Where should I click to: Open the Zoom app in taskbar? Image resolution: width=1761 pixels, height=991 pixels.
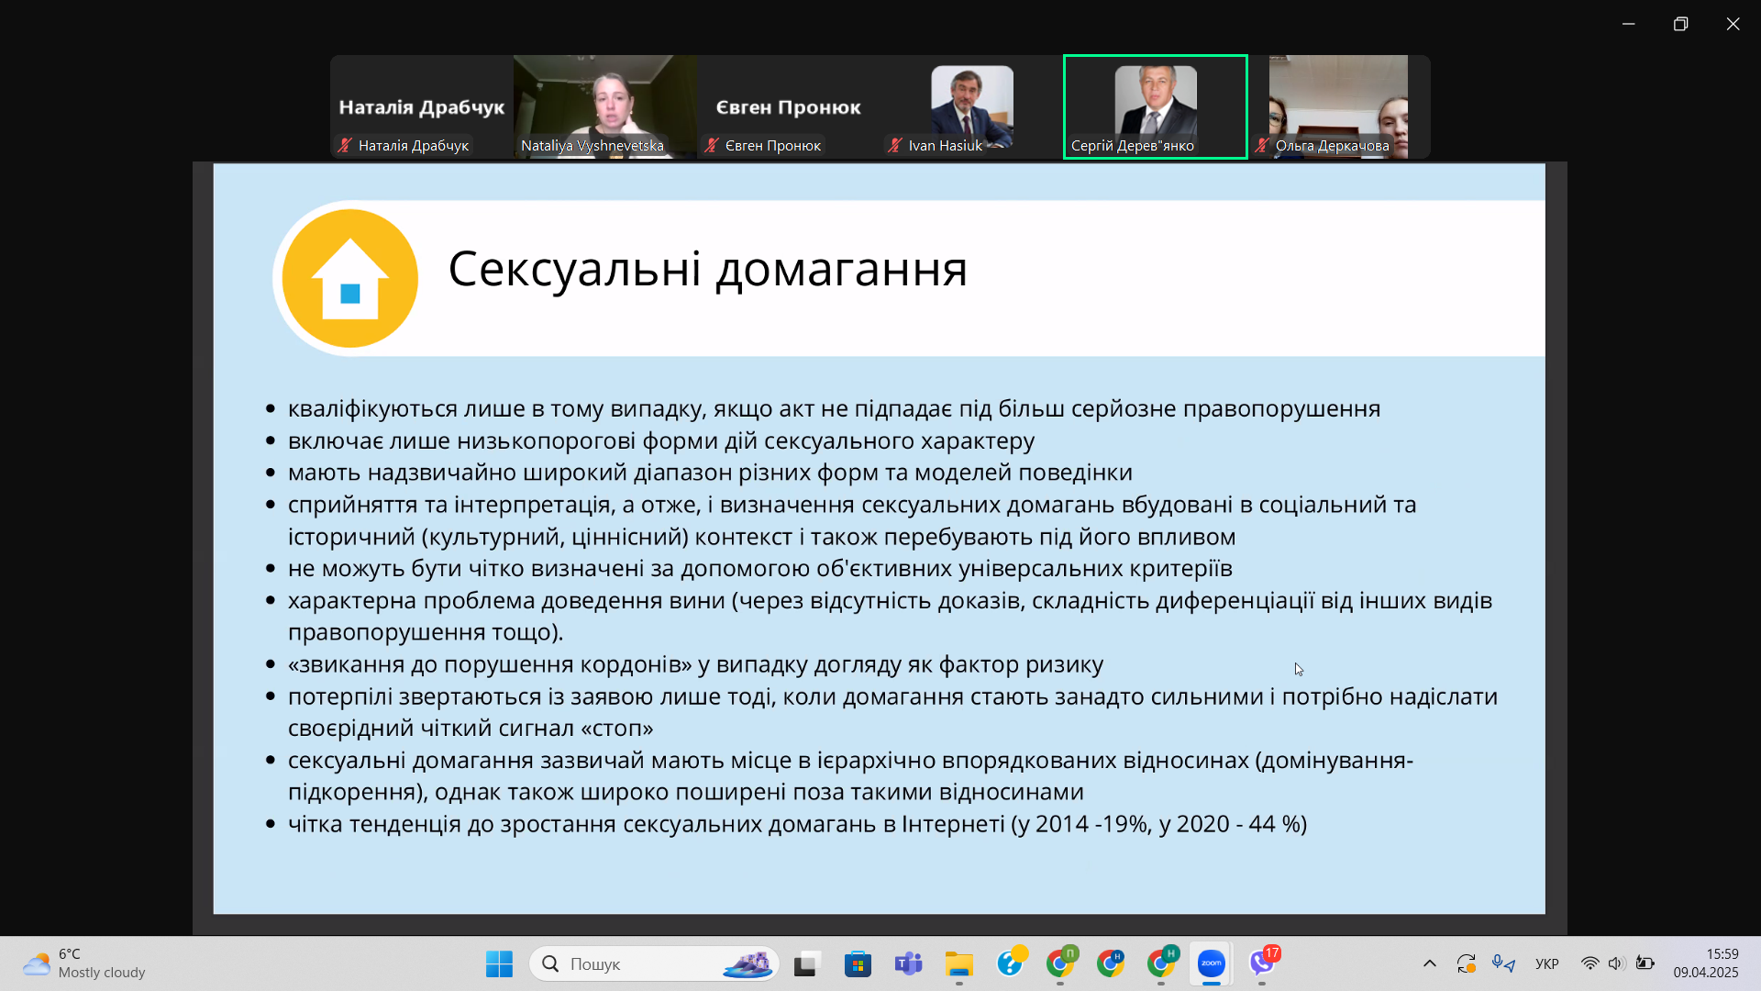1211,963
